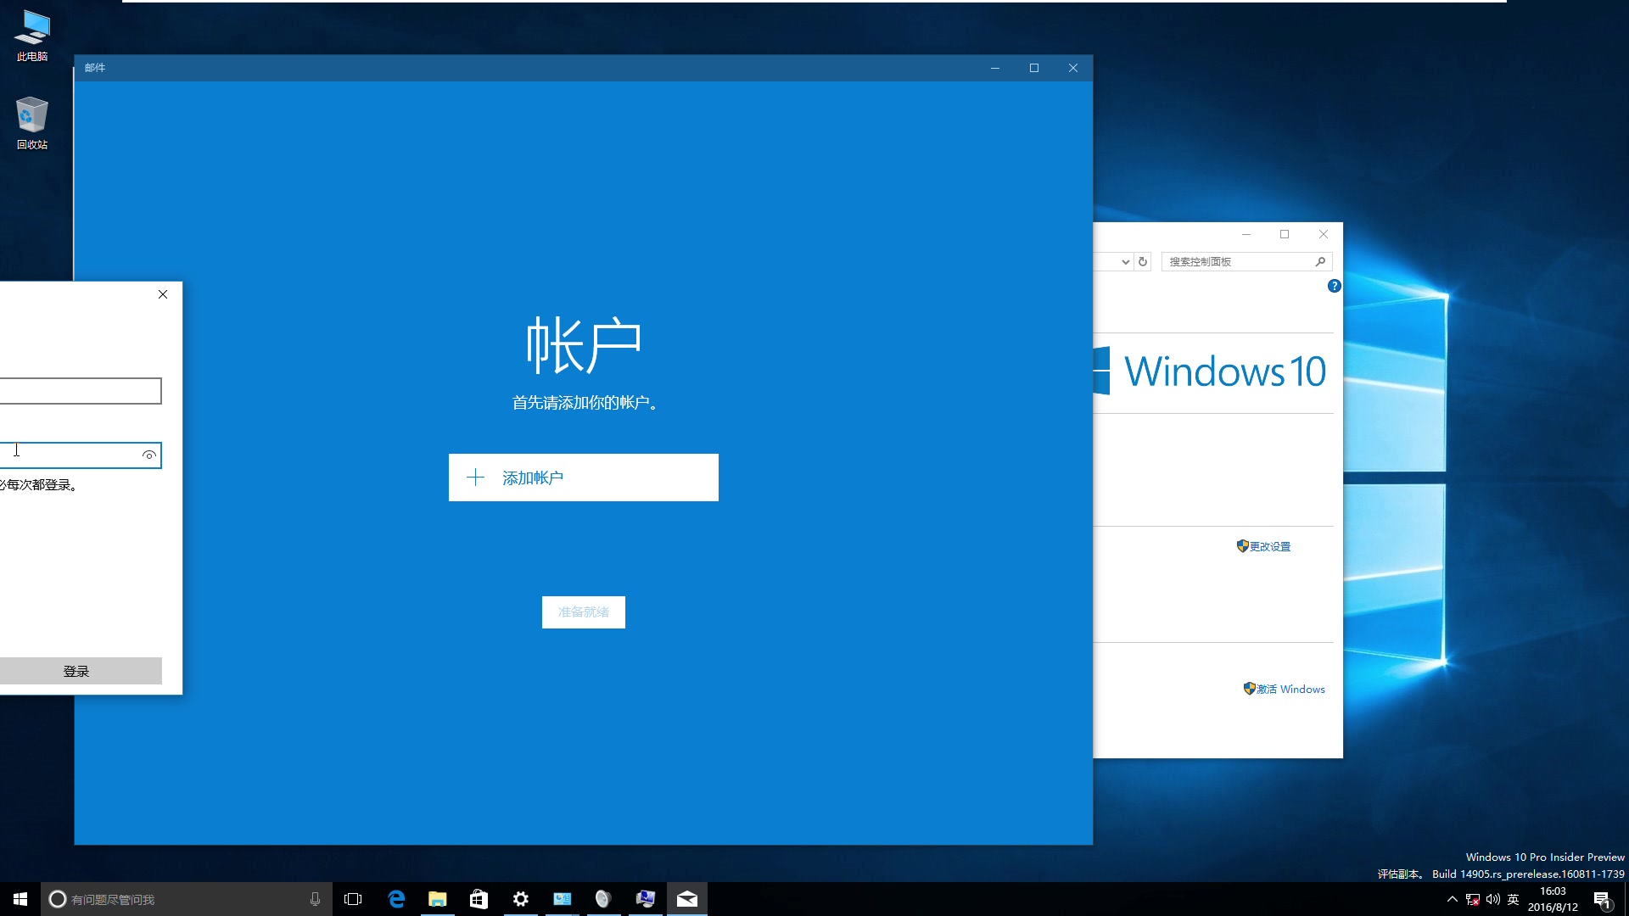Click the username input field in the sign-in dialog
Screen dimensions: 1629x916
pos(80,391)
